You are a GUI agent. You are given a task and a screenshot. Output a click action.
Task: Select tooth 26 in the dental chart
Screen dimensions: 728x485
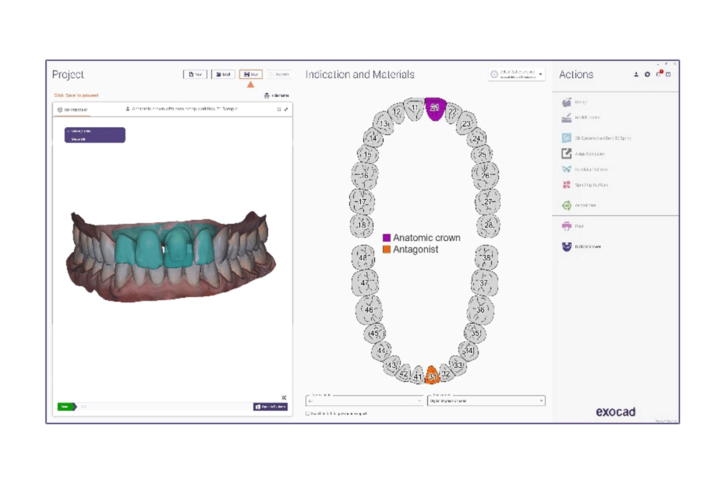click(x=485, y=175)
